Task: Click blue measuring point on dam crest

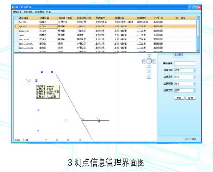Action: click(x=52, y=72)
